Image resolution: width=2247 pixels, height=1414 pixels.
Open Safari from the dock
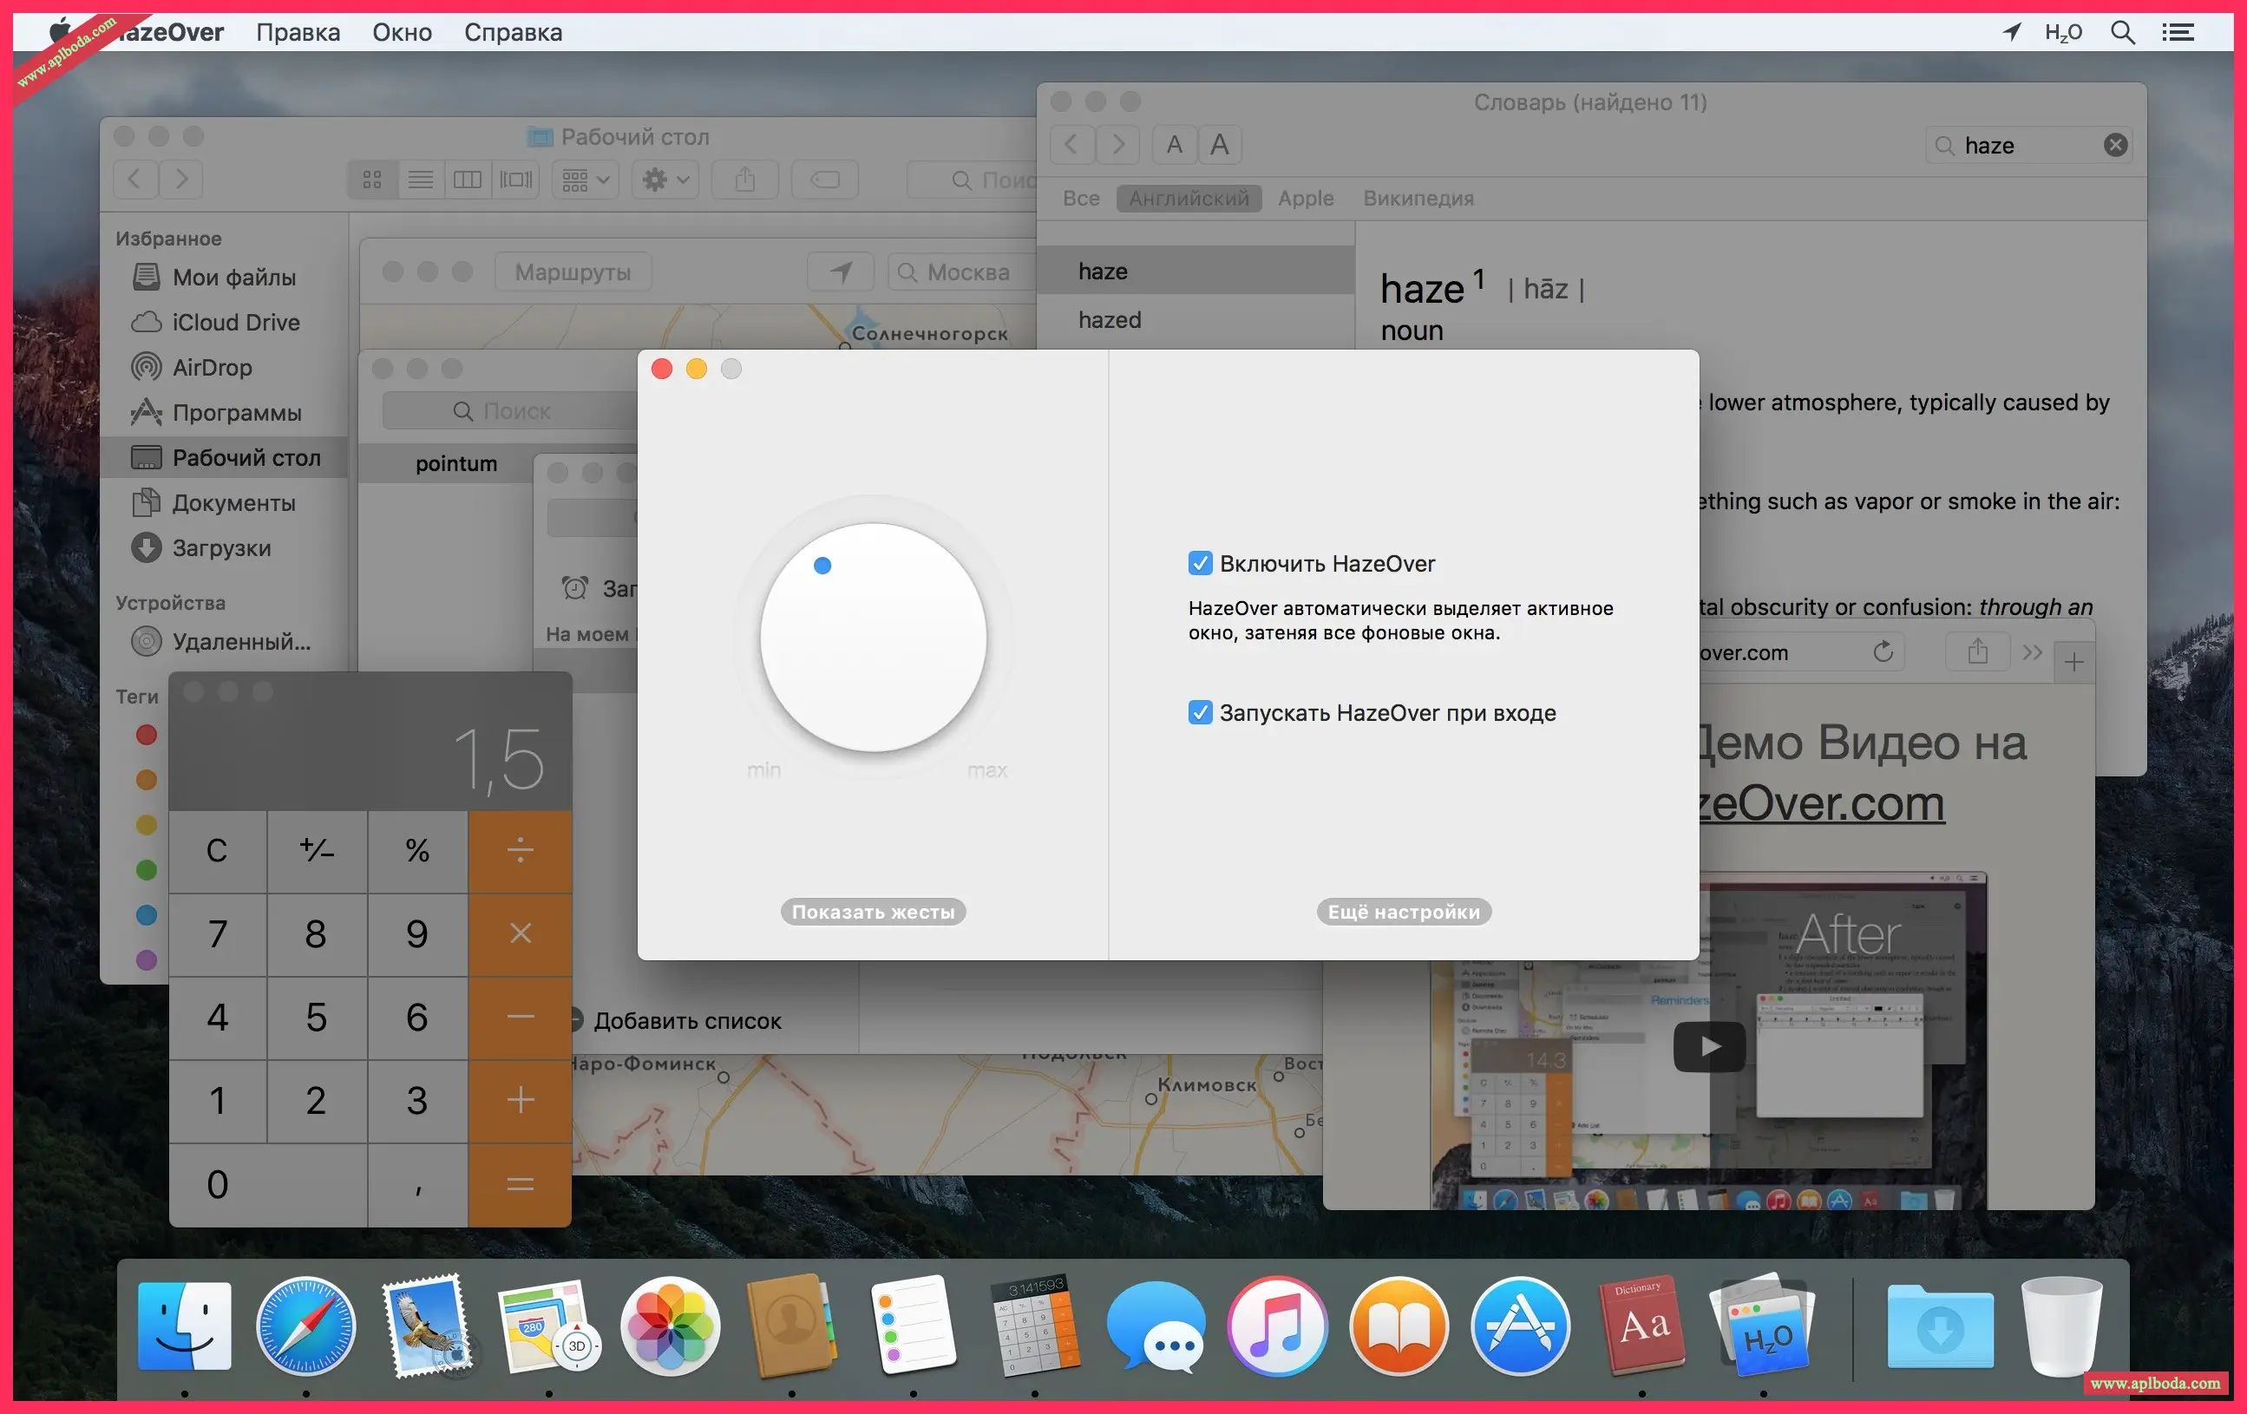pos(306,1326)
